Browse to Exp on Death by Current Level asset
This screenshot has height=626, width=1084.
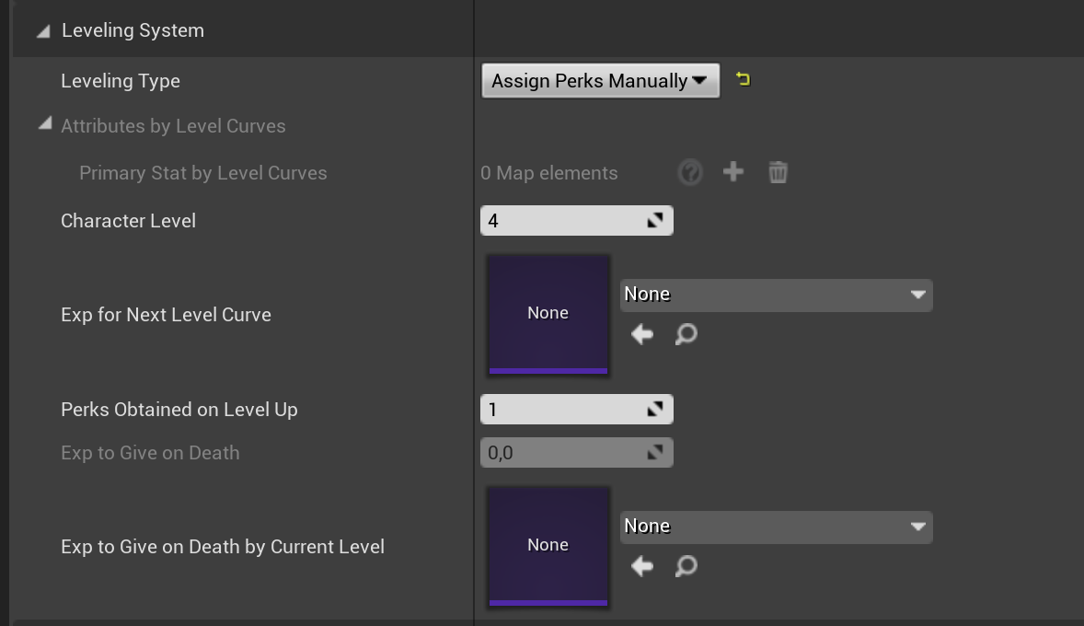(x=686, y=566)
